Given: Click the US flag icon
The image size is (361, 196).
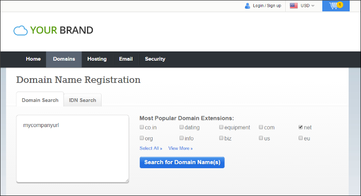Looking at the screenshot, I should (x=293, y=6).
